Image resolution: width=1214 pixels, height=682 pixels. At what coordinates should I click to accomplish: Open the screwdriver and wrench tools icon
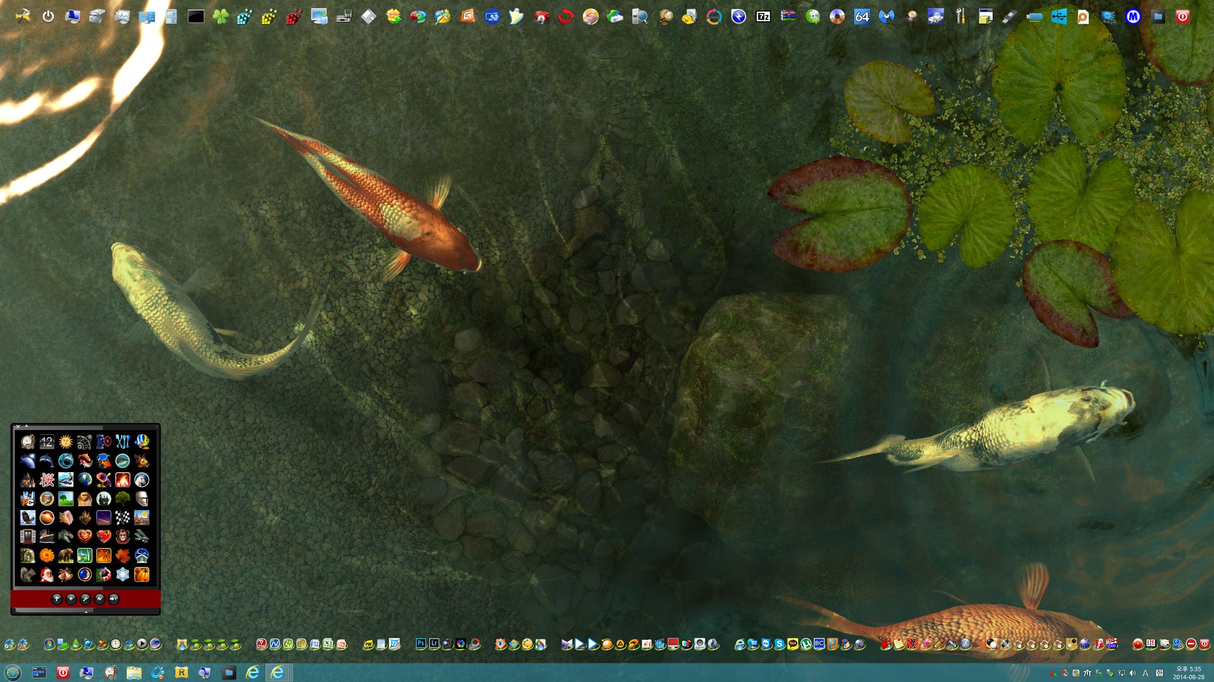pyautogui.click(x=960, y=17)
